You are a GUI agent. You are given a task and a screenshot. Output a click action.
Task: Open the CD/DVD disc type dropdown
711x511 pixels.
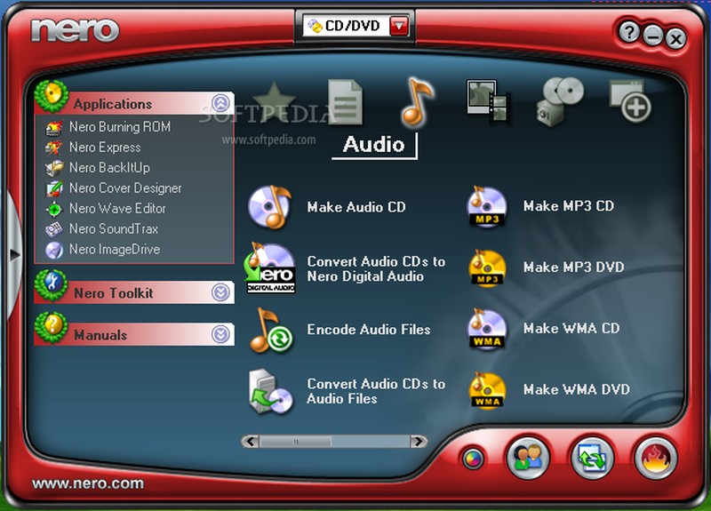(399, 26)
